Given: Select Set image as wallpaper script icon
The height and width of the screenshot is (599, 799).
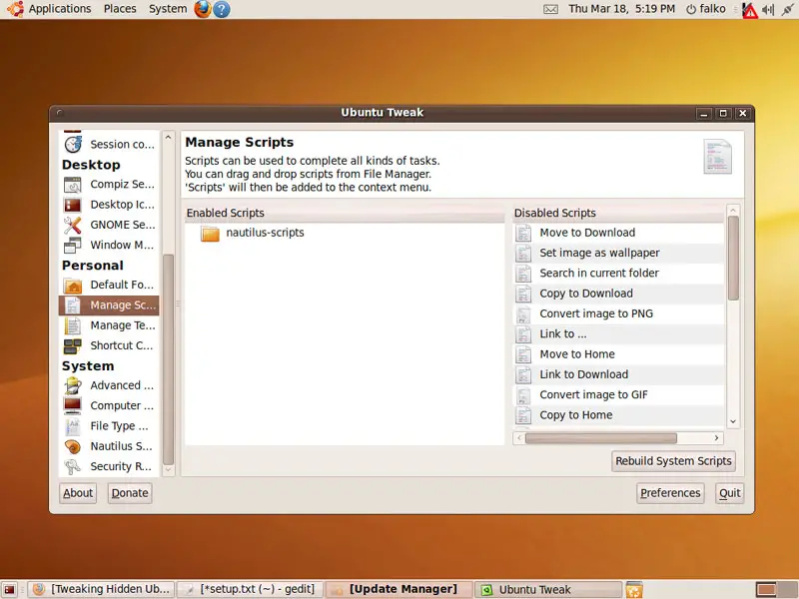Looking at the screenshot, I should click(523, 254).
